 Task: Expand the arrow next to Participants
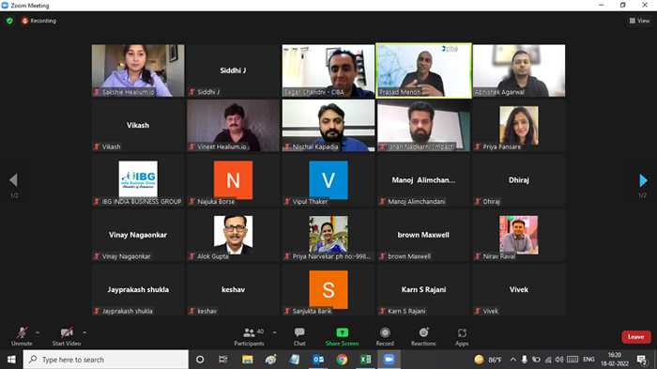click(x=274, y=333)
